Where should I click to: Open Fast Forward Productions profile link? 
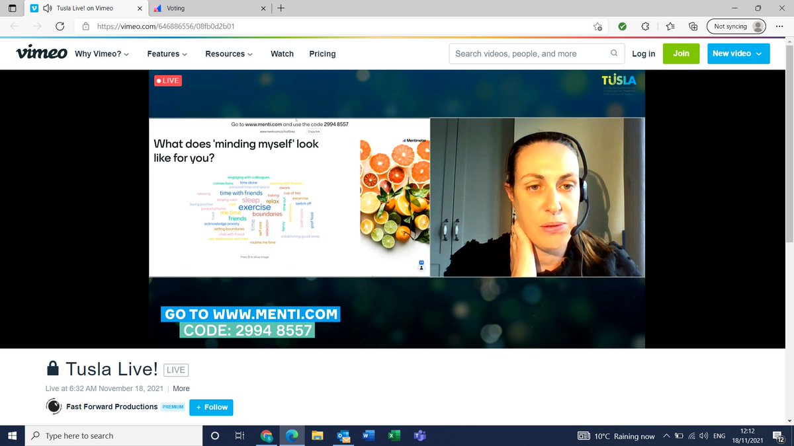click(x=112, y=407)
